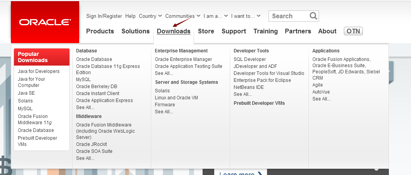The height and width of the screenshot is (175, 411).
Task: Click See All under Applications
Action: pyautogui.click(x=321, y=99)
